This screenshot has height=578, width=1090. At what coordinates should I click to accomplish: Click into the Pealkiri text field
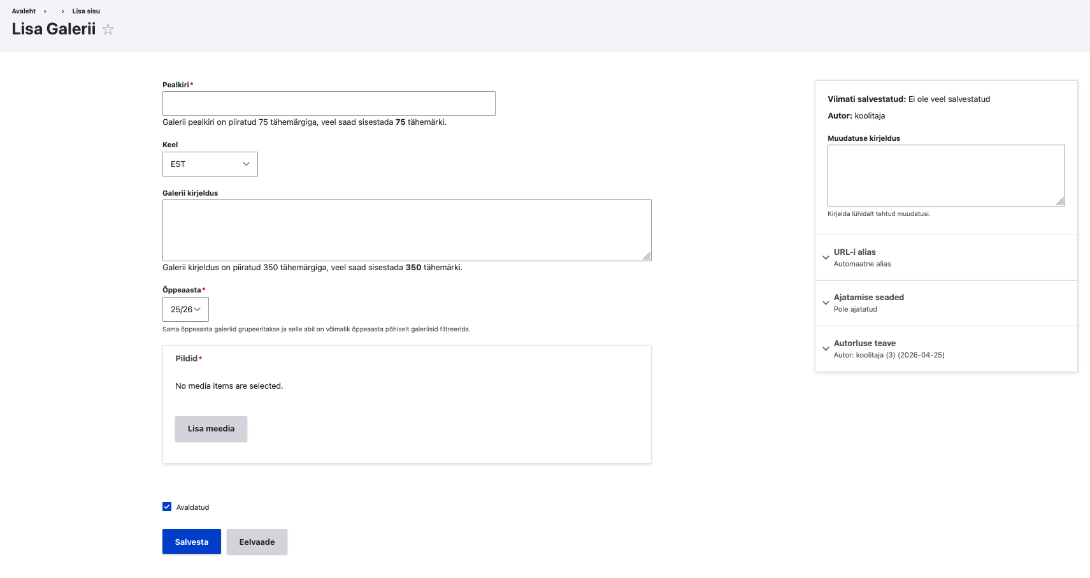click(x=329, y=103)
